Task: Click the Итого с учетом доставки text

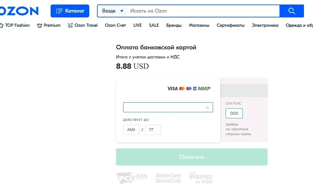Action: click(148, 57)
